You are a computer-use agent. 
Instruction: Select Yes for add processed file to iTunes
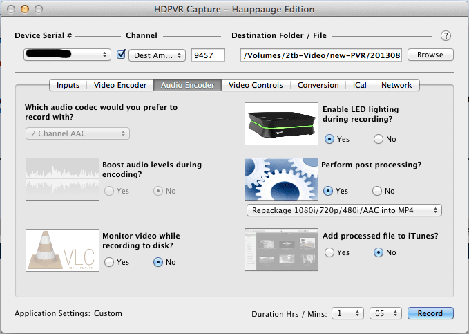(x=329, y=252)
